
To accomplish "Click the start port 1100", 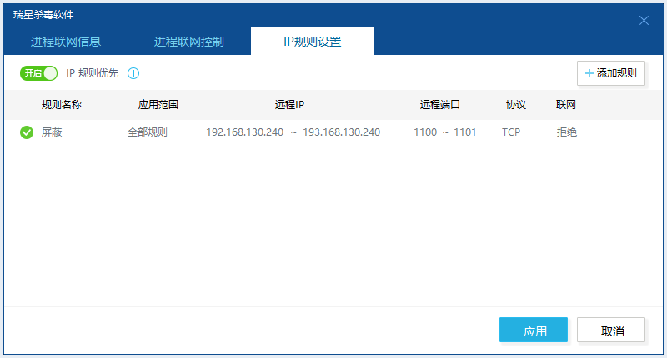I will [x=425, y=132].
